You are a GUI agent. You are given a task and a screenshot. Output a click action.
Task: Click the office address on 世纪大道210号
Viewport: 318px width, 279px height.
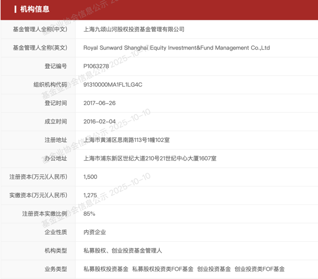pyautogui.click(x=150, y=159)
